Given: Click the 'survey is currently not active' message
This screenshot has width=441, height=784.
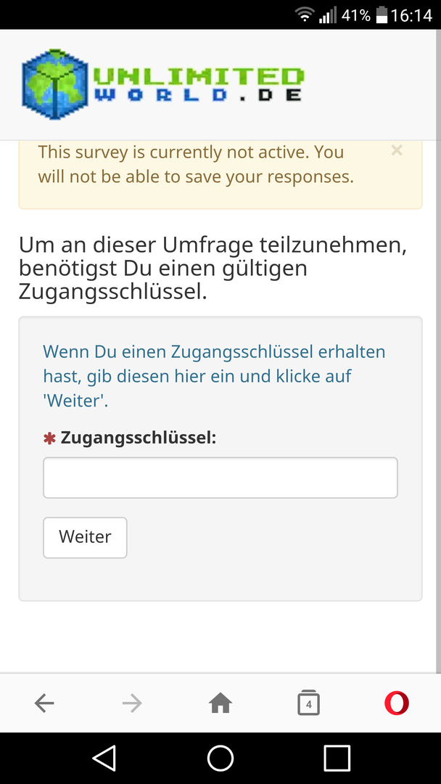Looking at the screenshot, I should tap(196, 164).
